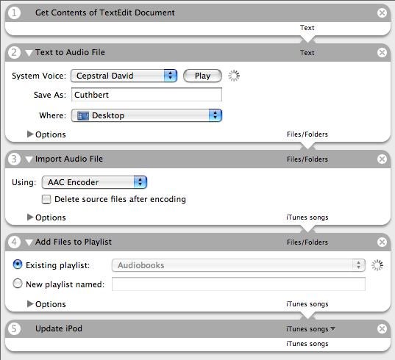
Task: Click the Desktop folder icon in Where
Action: coord(83,116)
